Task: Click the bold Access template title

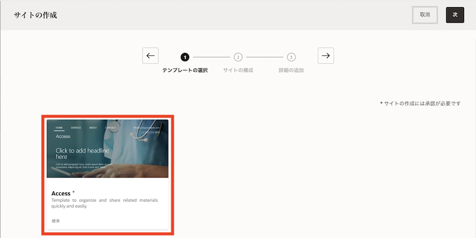Action: point(61,193)
